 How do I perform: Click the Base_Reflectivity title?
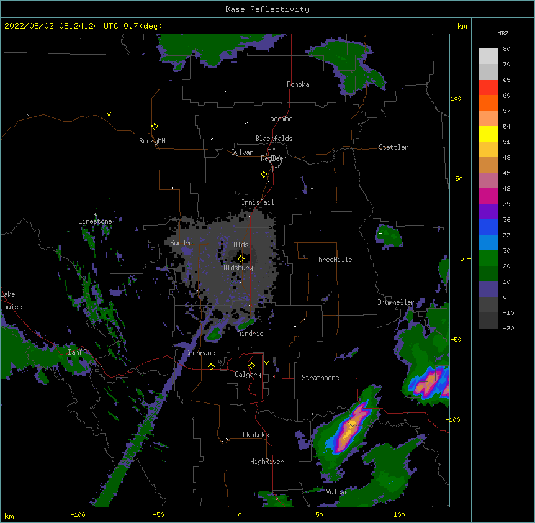tap(267, 9)
